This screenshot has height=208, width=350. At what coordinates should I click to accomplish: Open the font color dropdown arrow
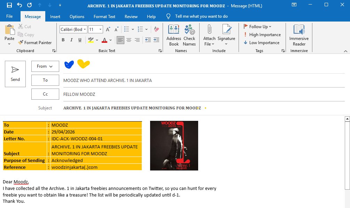(x=110, y=40)
